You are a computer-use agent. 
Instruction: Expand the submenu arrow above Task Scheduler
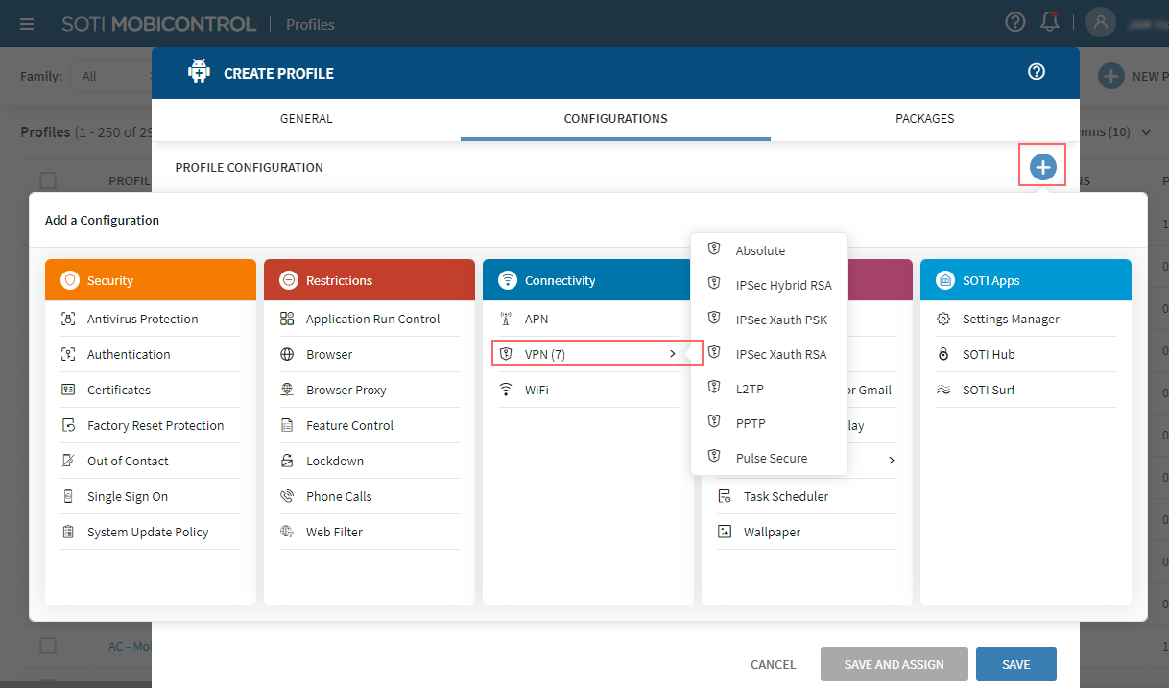click(x=892, y=461)
